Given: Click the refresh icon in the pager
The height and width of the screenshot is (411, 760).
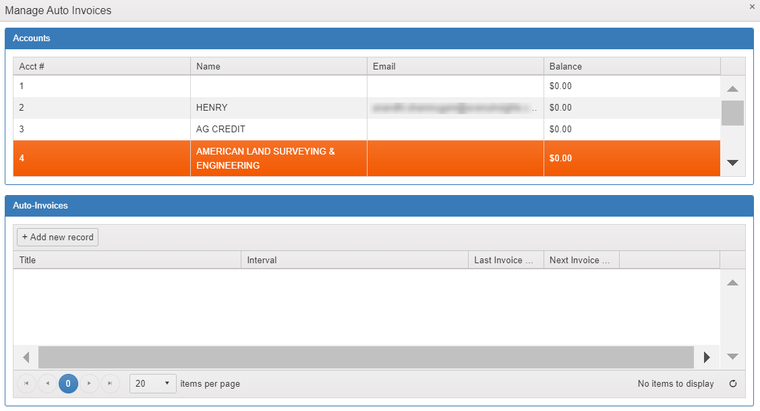Looking at the screenshot, I should (x=733, y=384).
